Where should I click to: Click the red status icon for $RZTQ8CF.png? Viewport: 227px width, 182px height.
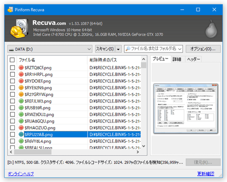point(21,67)
